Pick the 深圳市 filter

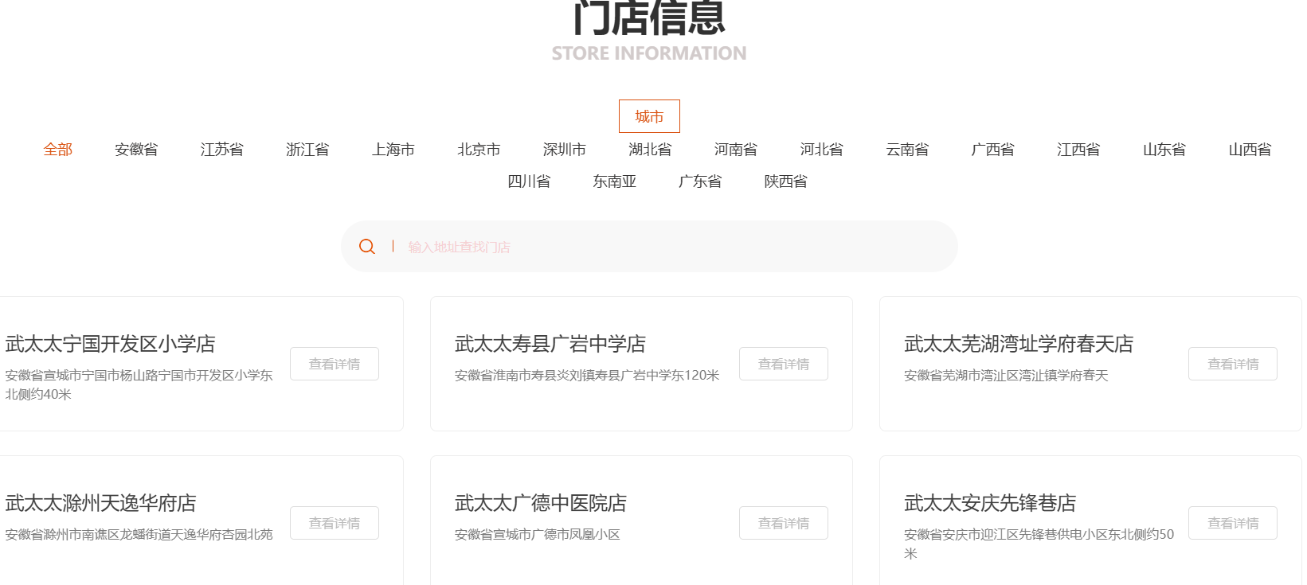point(564,150)
